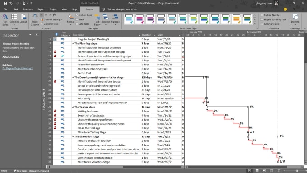Switch to the Report tab

[x=41, y=9]
